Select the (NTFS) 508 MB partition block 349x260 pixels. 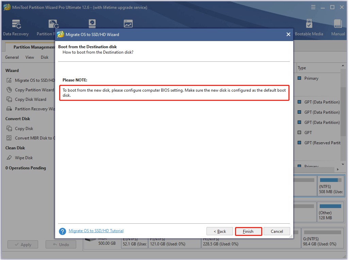(331, 186)
